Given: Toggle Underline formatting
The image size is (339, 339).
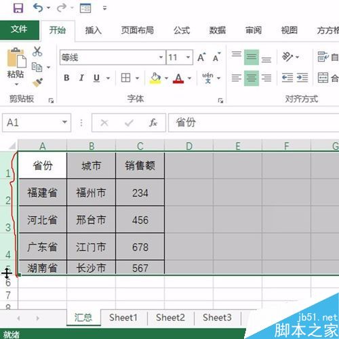Looking at the screenshot, I should point(96,78).
